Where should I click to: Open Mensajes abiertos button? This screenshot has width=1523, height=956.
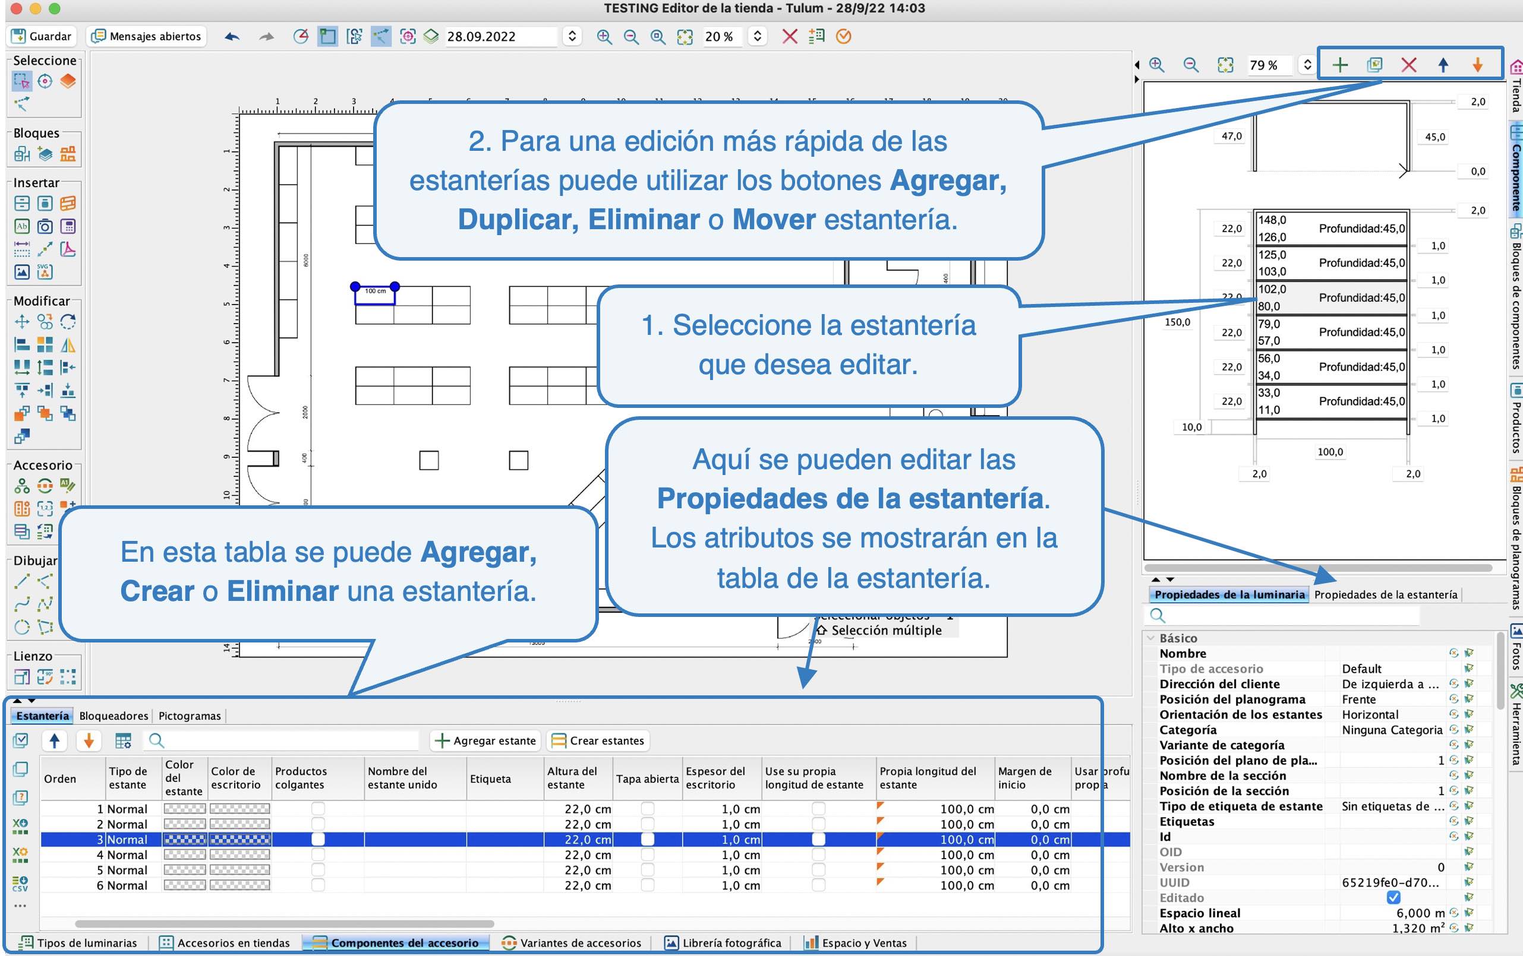coord(146,36)
